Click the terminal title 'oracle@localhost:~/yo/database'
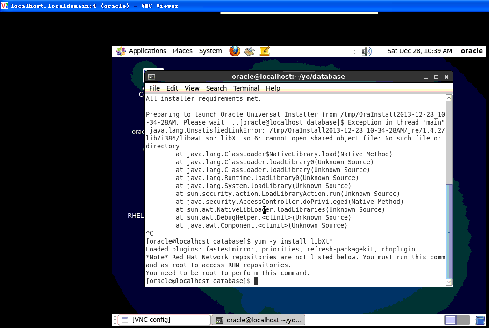The image size is (489, 328). [288, 77]
